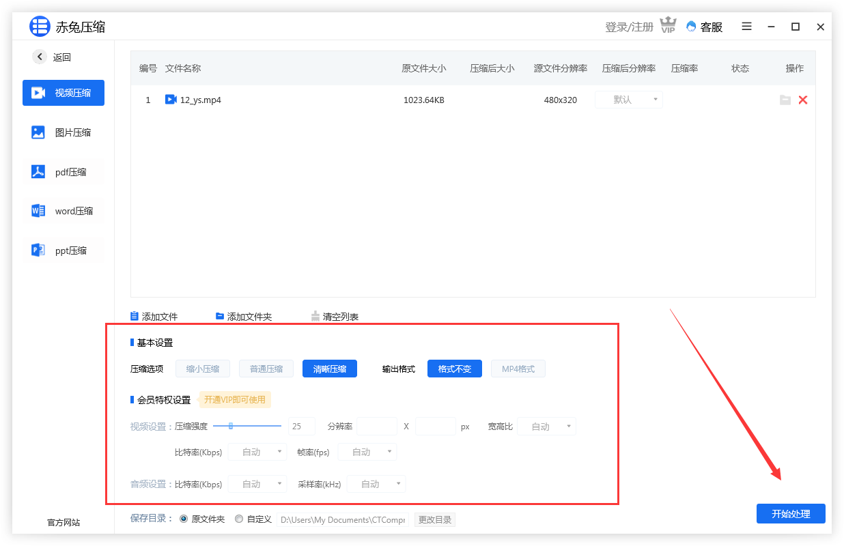Click 清空列表 clear list icon

tap(315, 317)
